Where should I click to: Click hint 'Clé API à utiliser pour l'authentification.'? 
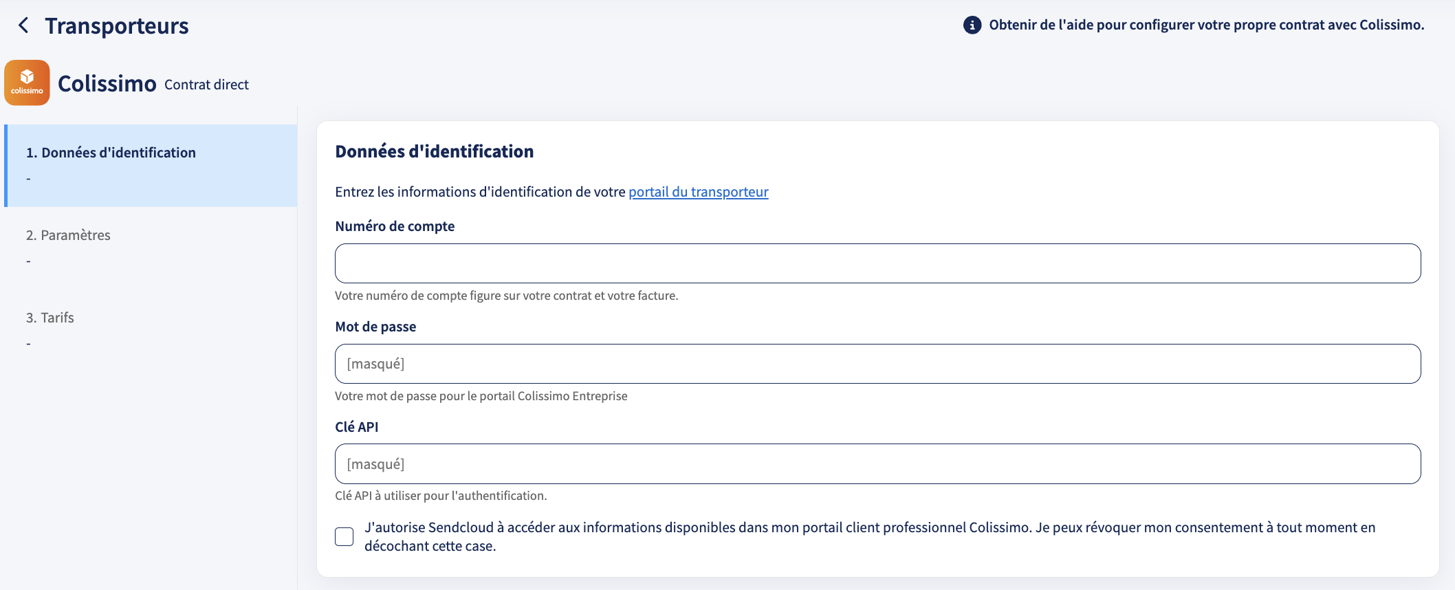tap(441, 496)
